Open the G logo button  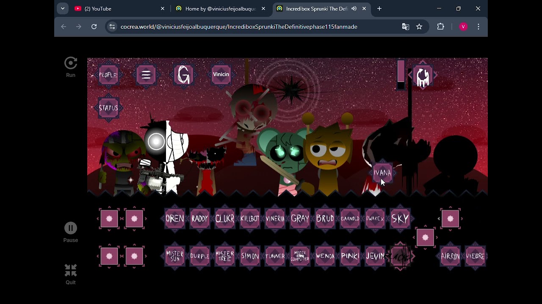tap(184, 75)
